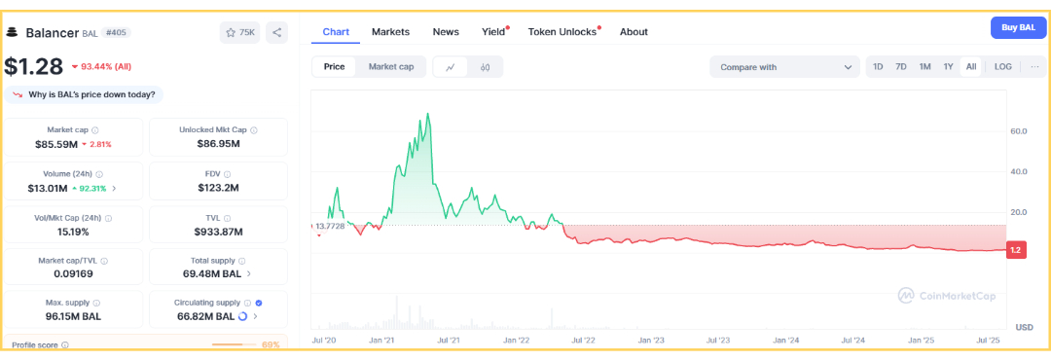The image size is (1051, 360).
Task: Open the share icon button
Action: (276, 32)
